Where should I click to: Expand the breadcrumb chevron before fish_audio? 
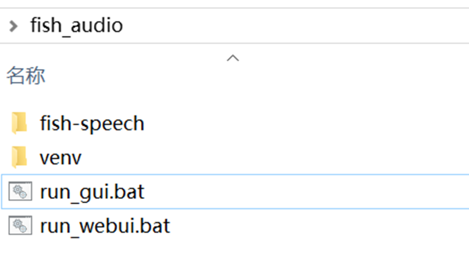click(13, 26)
